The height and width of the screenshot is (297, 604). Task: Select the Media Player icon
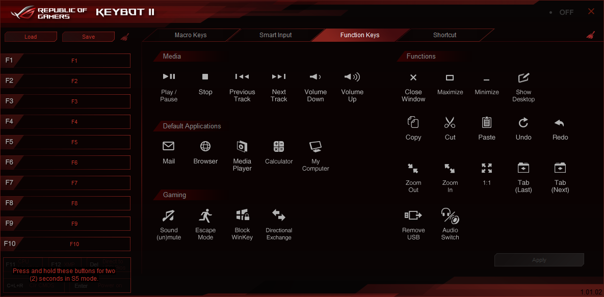click(242, 146)
